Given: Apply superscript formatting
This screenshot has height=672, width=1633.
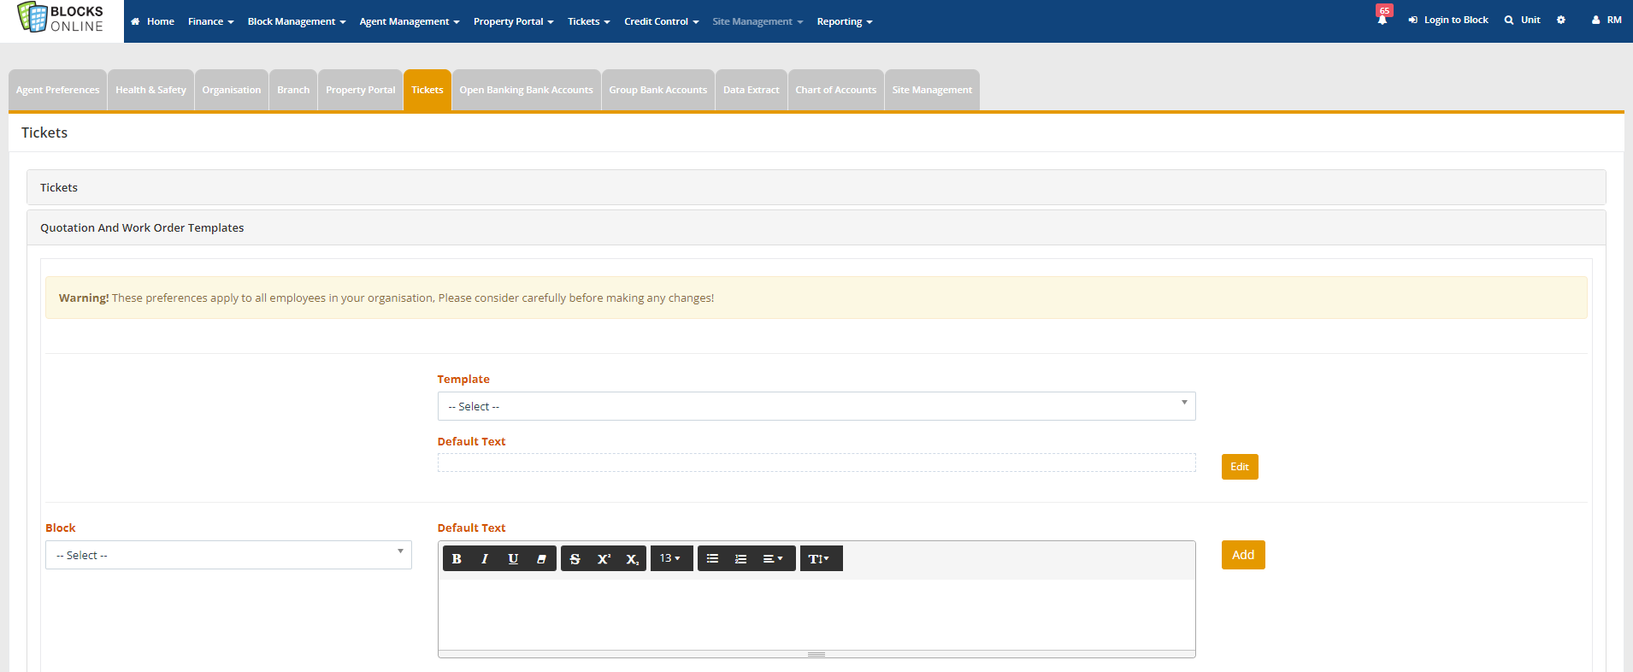Looking at the screenshot, I should 604,558.
